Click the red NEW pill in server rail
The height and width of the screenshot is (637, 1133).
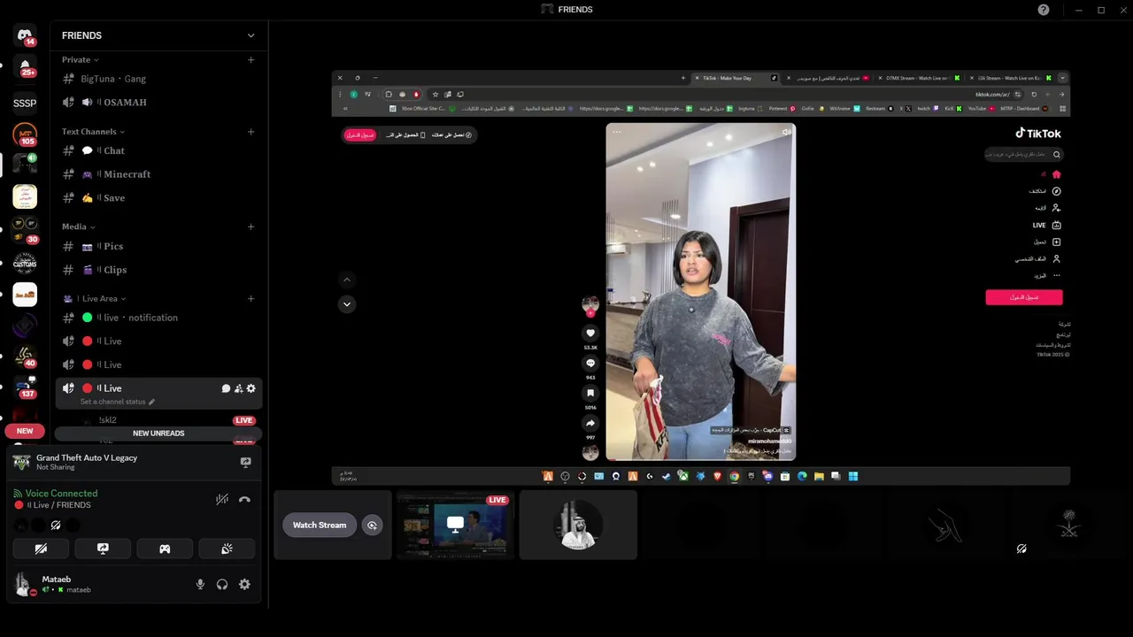click(x=25, y=431)
